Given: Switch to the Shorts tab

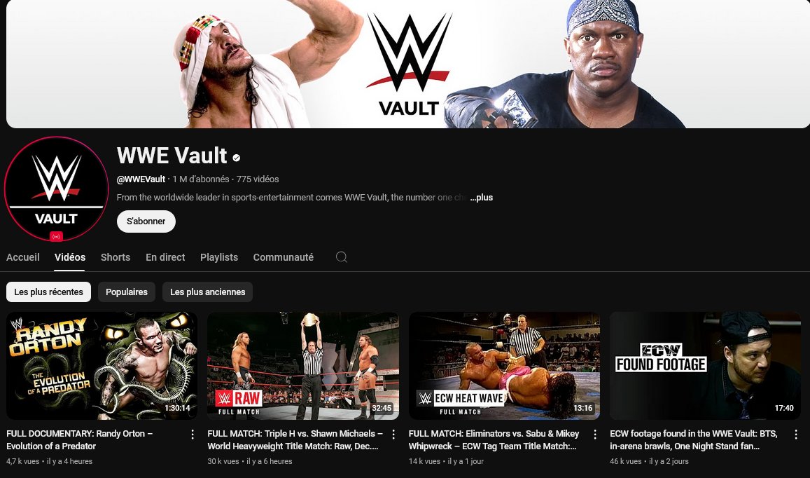Looking at the screenshot, I should [x=116, y=257].
